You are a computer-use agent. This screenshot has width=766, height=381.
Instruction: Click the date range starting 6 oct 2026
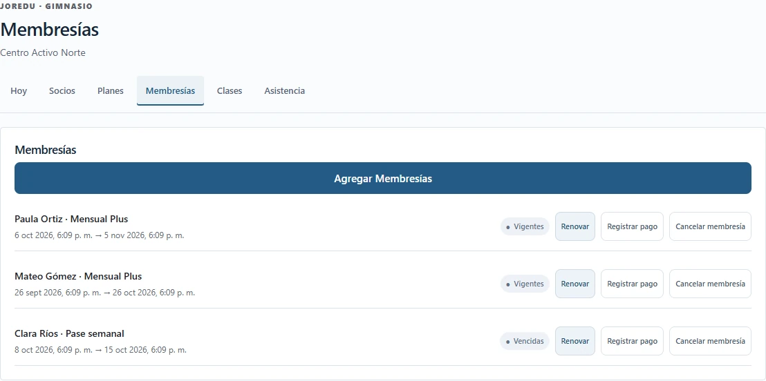tap(99, 235)
